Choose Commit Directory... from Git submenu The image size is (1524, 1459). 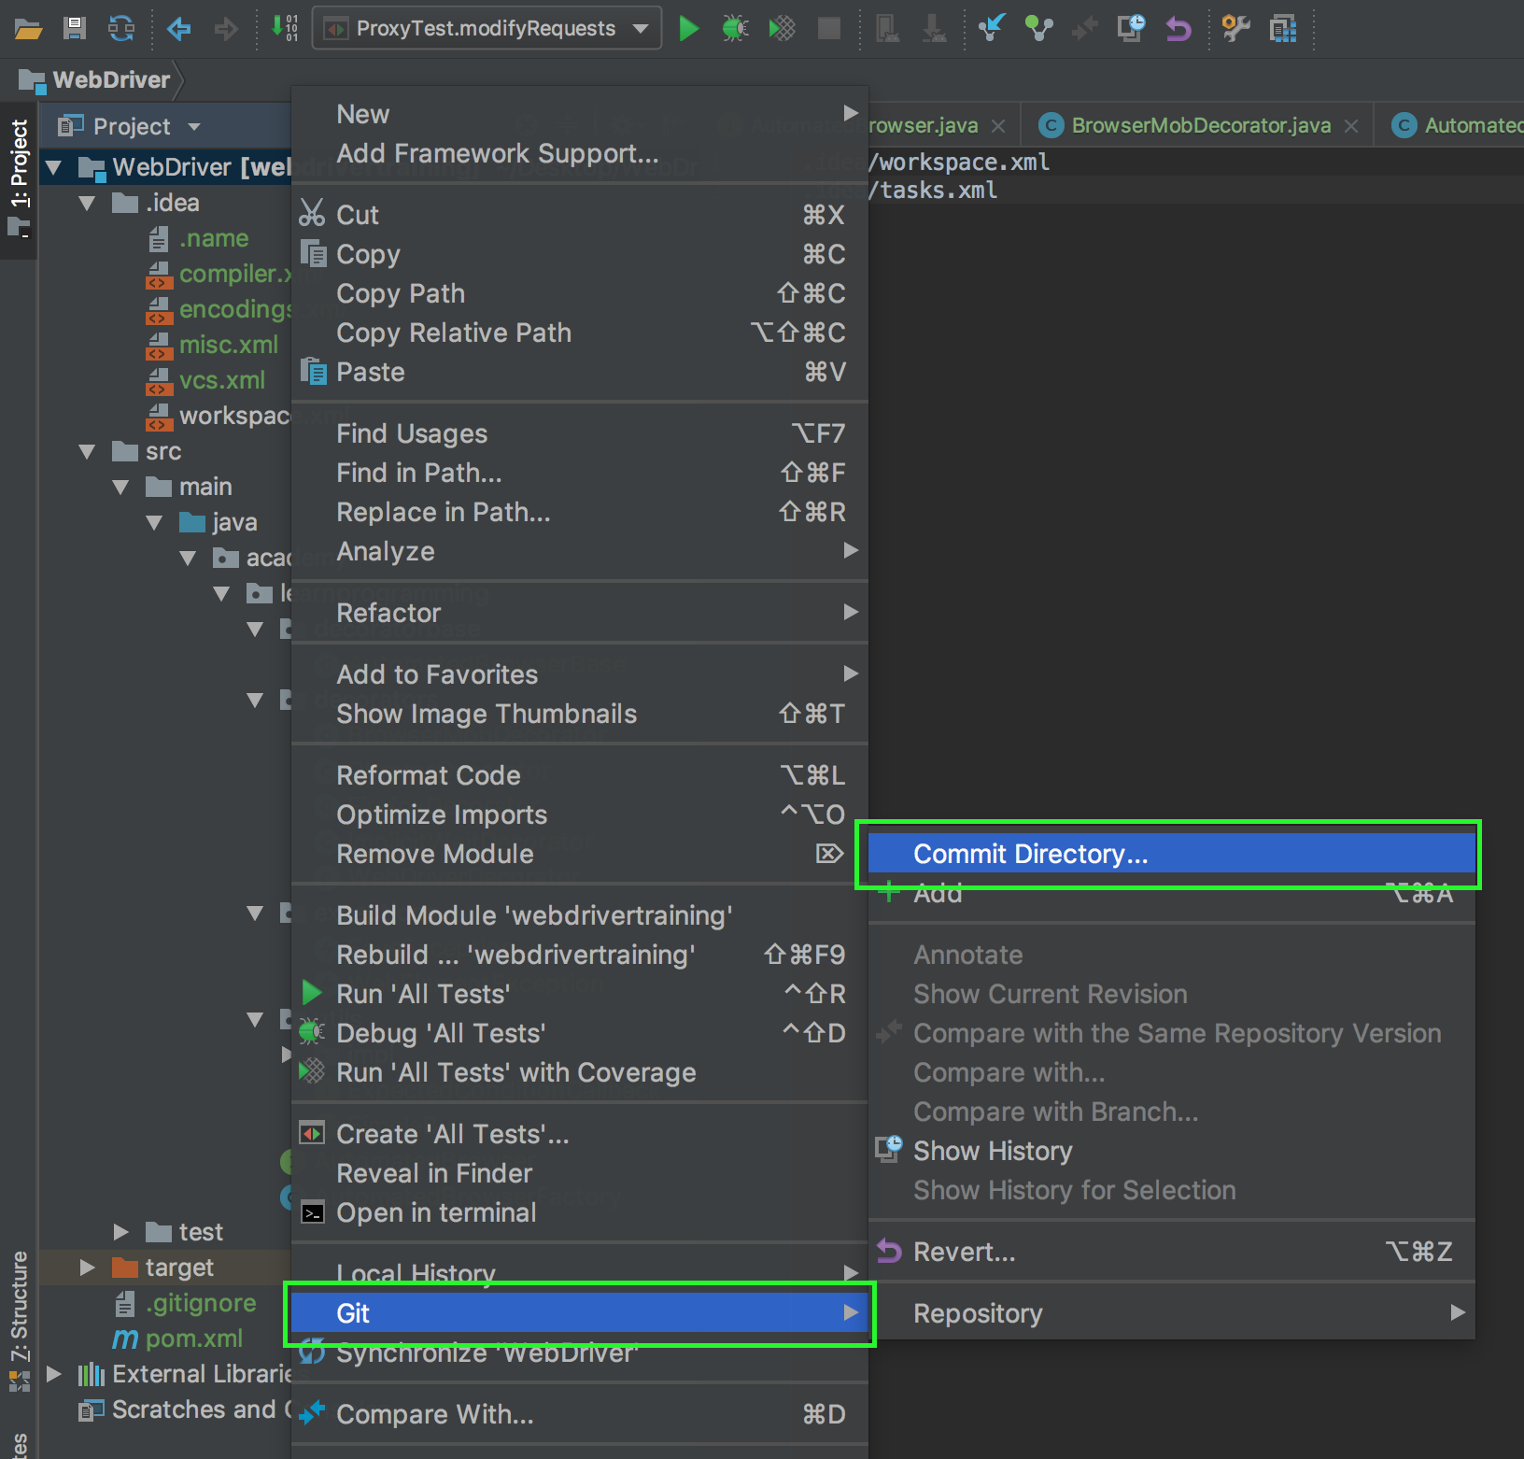click(1030, 854)
